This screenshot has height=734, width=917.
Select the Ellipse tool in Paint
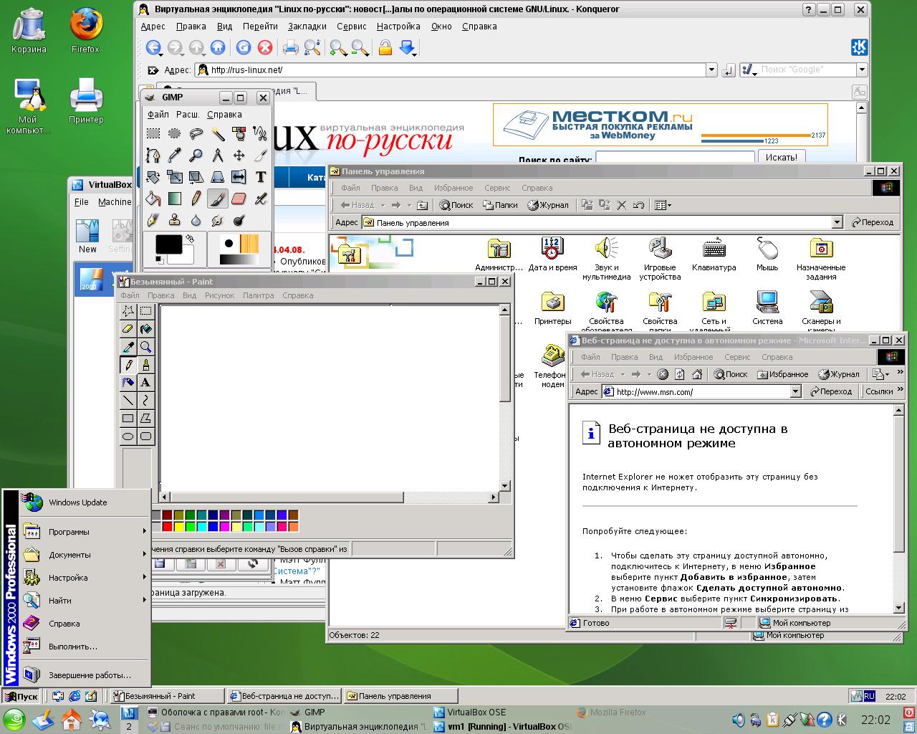(128, 437)
